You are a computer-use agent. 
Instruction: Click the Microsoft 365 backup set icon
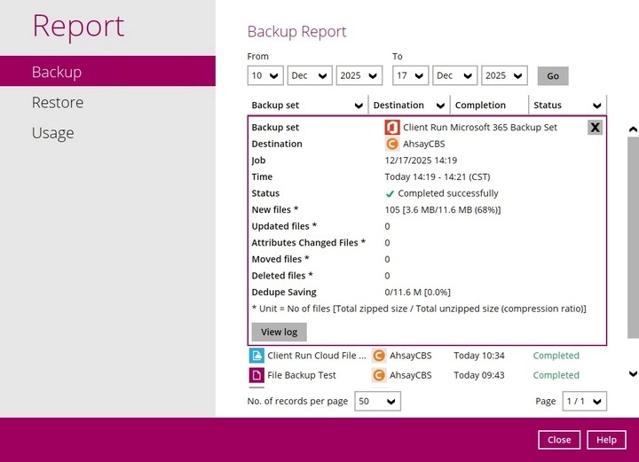[392, 127]
